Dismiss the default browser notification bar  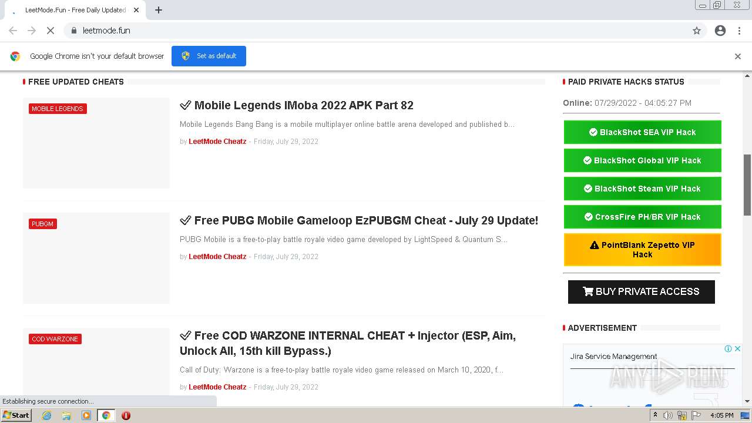pos(738,56)
